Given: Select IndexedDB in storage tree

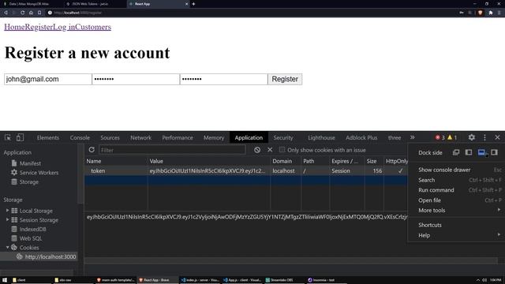Looking at the screenshot, I should (x=32, y=230).
